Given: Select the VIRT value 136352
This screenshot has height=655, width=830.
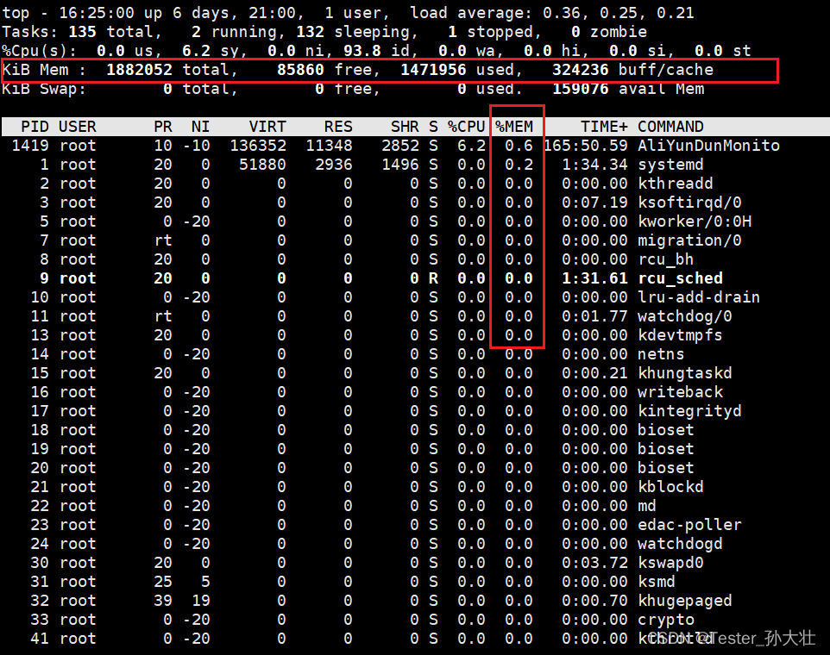Looking at the screenshot, I should pos(258,146).
